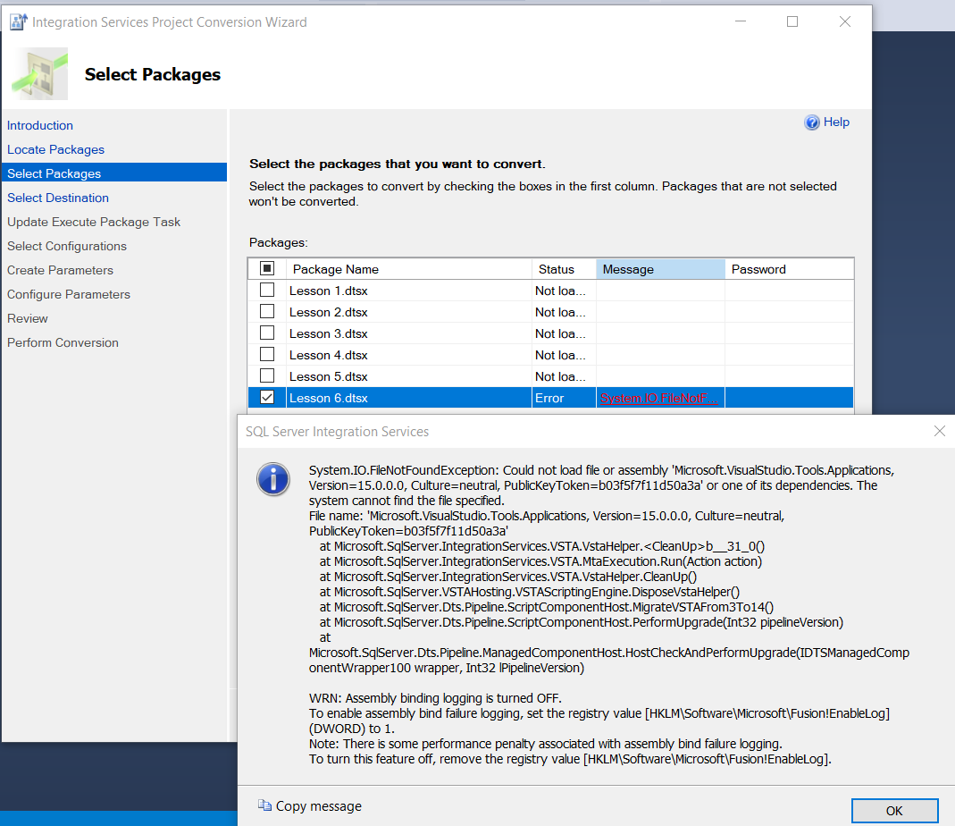The image size is (955, 826).
Task: Click the System.IO.FileNotFoundException text in the dialog
Action: tap(404, 470)
